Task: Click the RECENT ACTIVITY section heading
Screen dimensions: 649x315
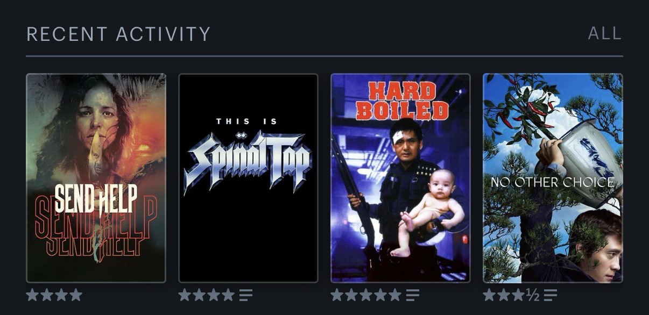Action: pos(118,34)
